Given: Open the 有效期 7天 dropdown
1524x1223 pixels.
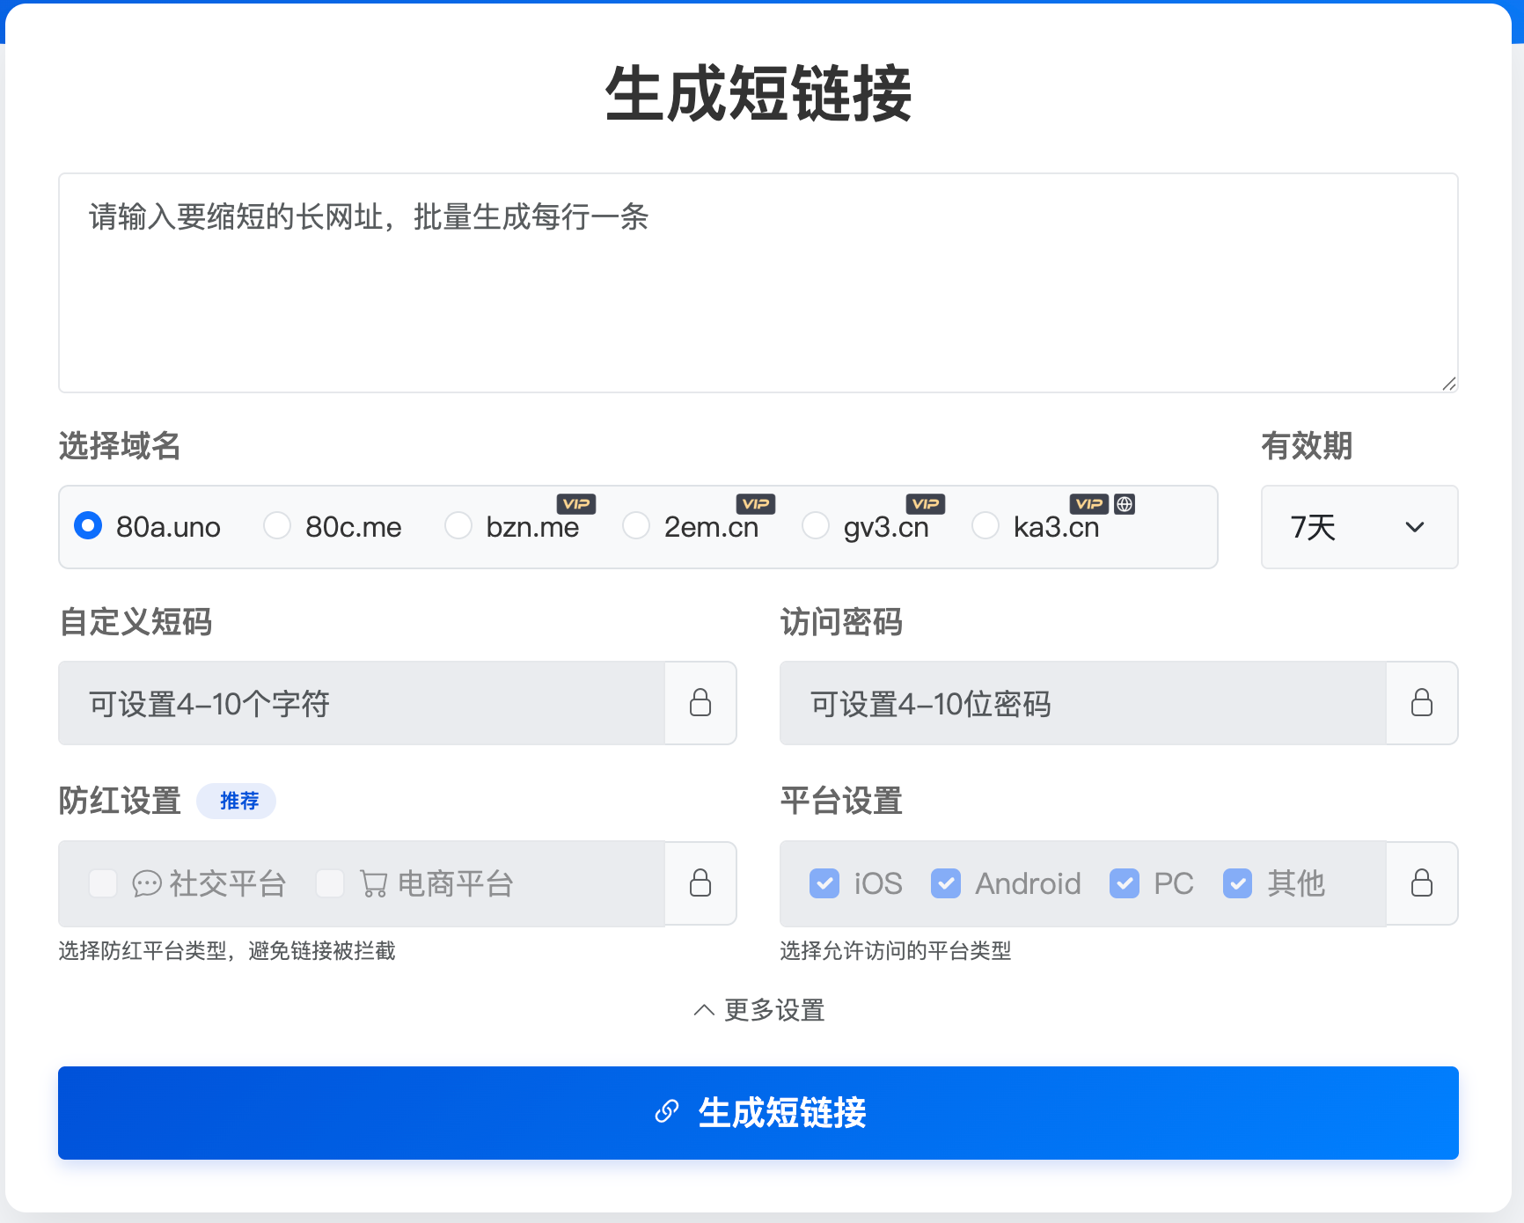Looking at the screenshot, I should tap(1359, 527).
